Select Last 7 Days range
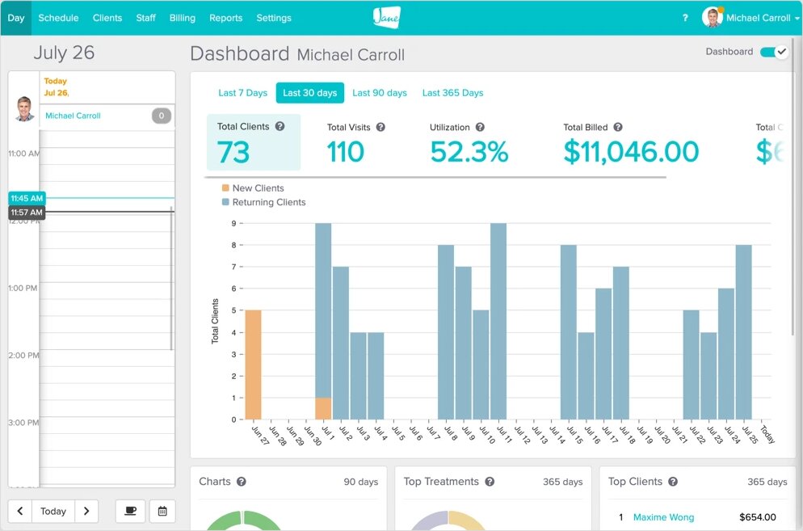Viewport: 803px width, 531px height. click(242, 93)
